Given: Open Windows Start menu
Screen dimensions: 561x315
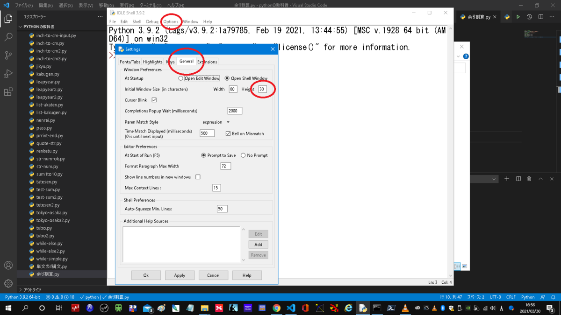Looking at the screenshot, I should 8,308.
